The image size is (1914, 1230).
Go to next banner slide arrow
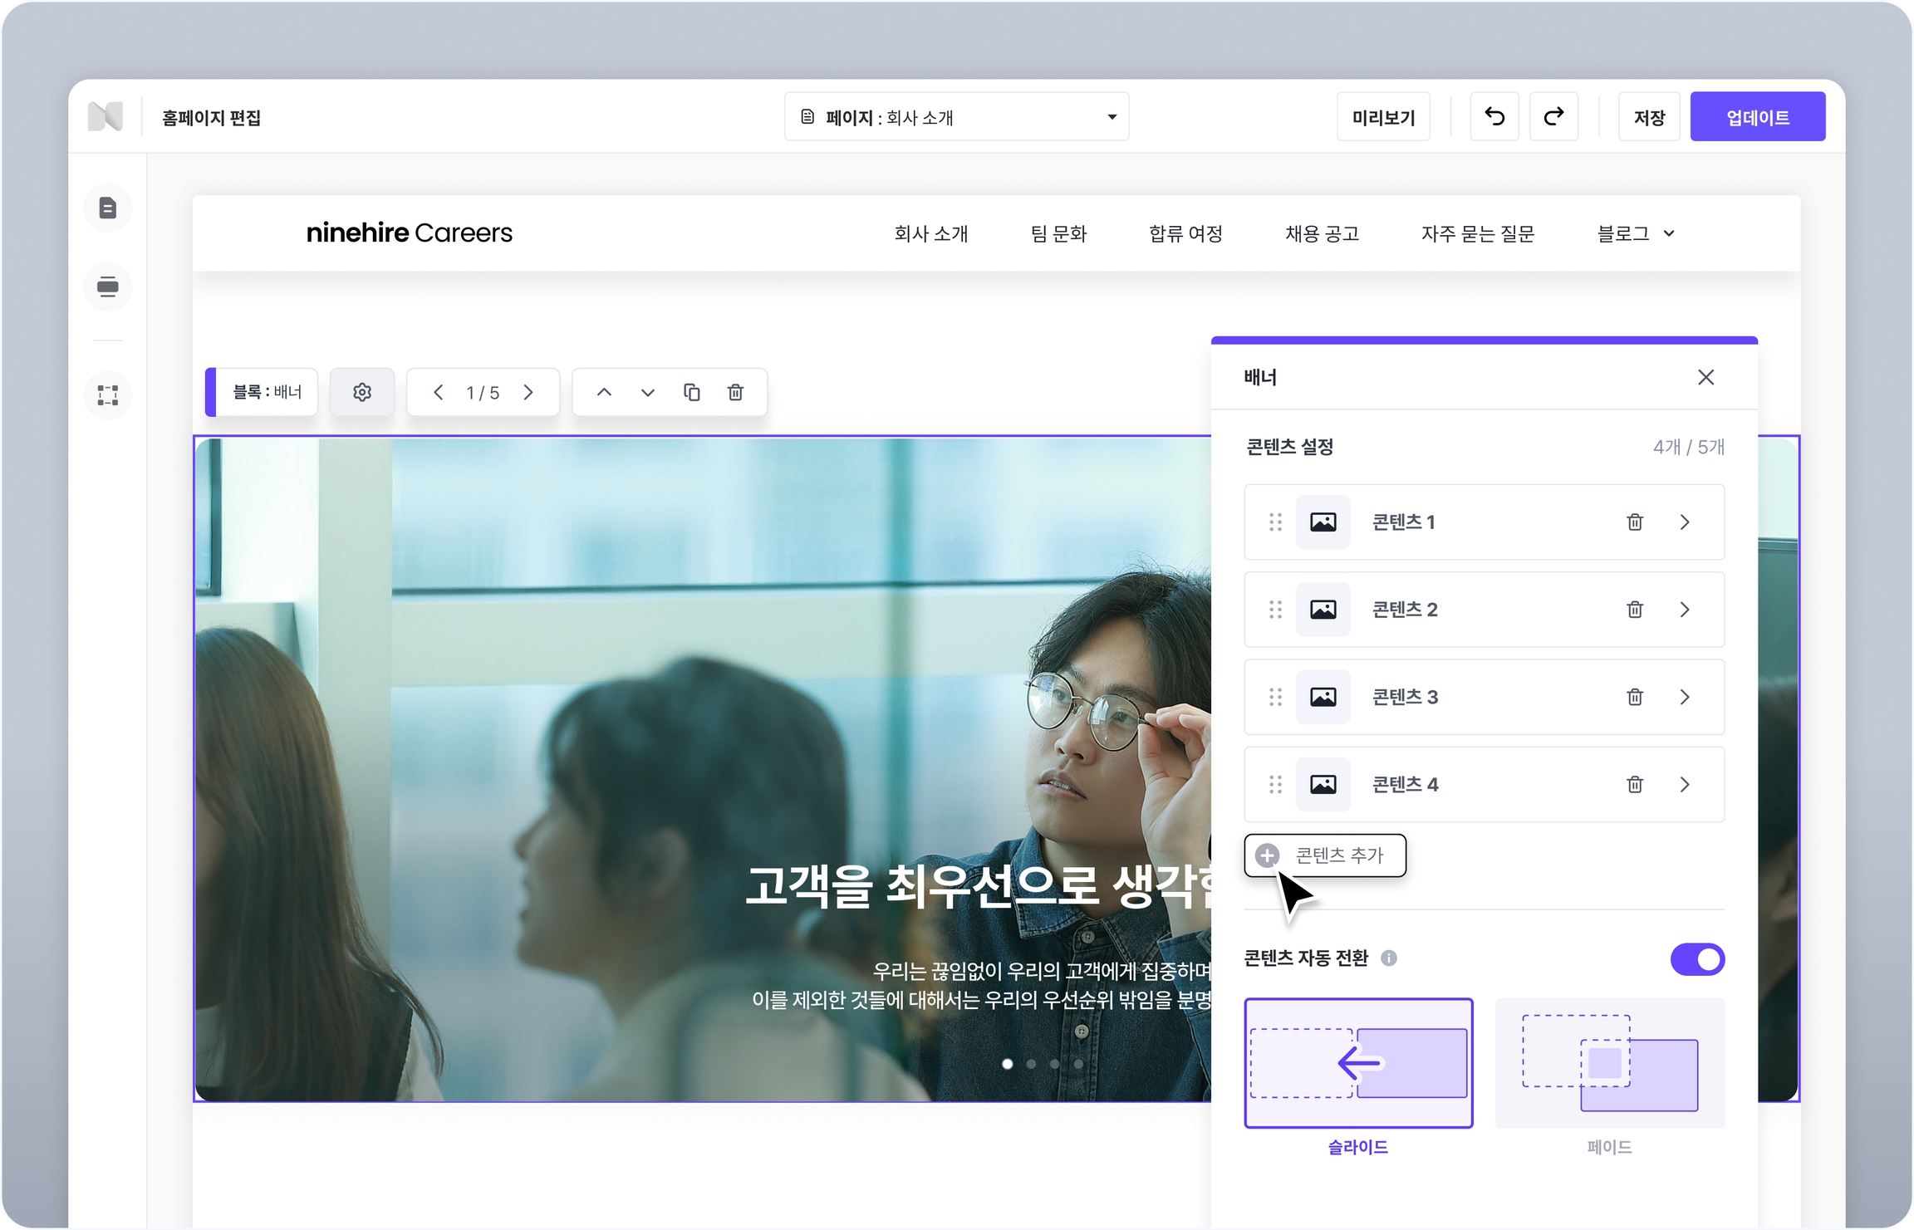coord(528,392)
